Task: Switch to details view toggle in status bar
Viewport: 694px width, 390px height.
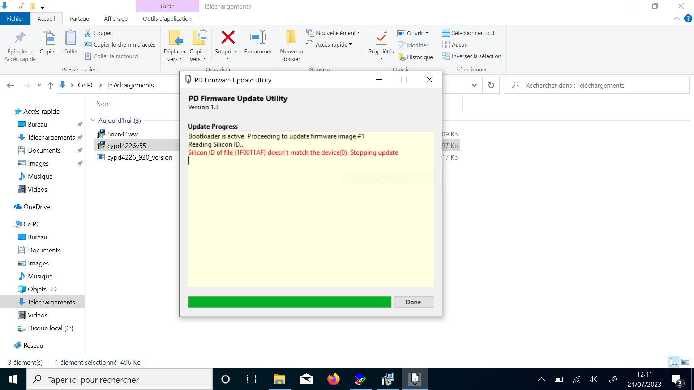Action: [673, 362]
